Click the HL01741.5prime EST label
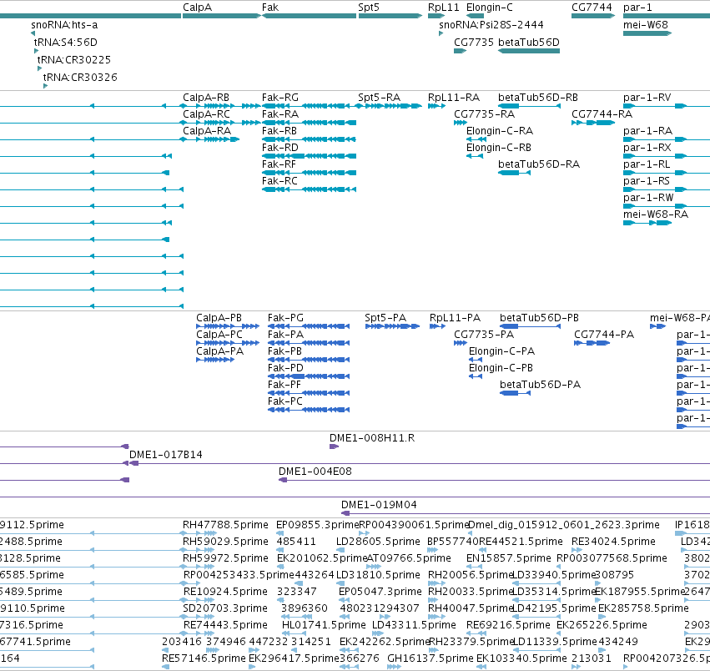The width and height of the screenshot is (710, 671). 324,625
